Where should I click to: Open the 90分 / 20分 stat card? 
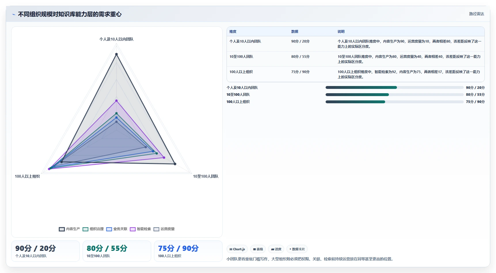click(x=45, y=251)
